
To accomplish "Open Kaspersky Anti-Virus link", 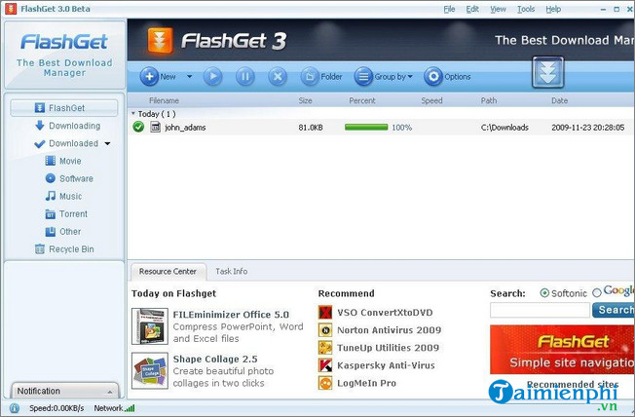I will [386, 365].
